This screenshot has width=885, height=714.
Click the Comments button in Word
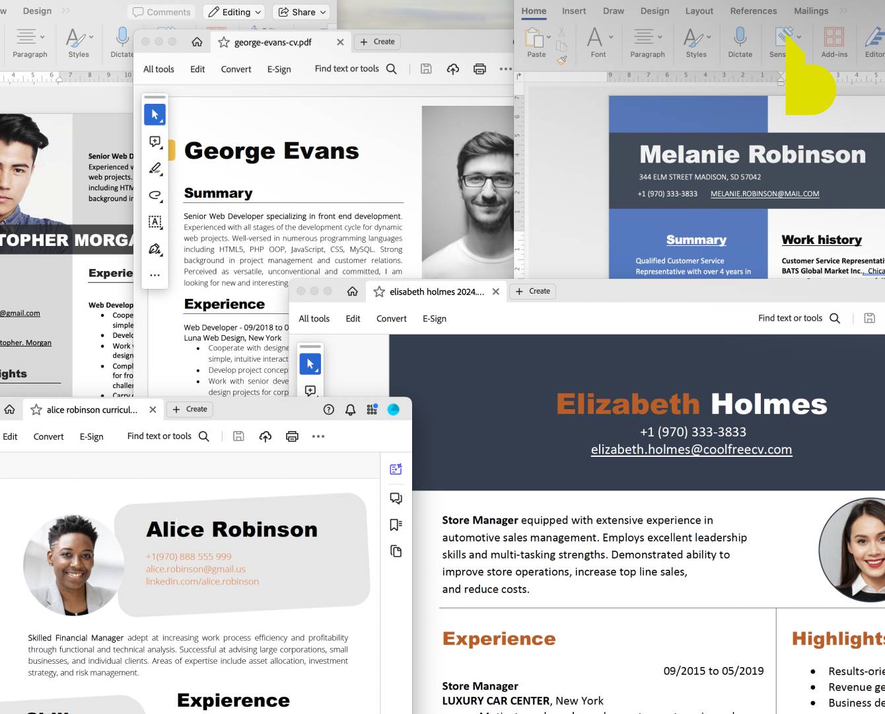[x=162, y=12]
